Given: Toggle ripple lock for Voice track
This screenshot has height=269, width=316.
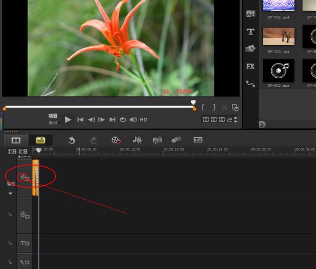Looking at the screenshot, I should pyautogui.click(x=10, y=262).
